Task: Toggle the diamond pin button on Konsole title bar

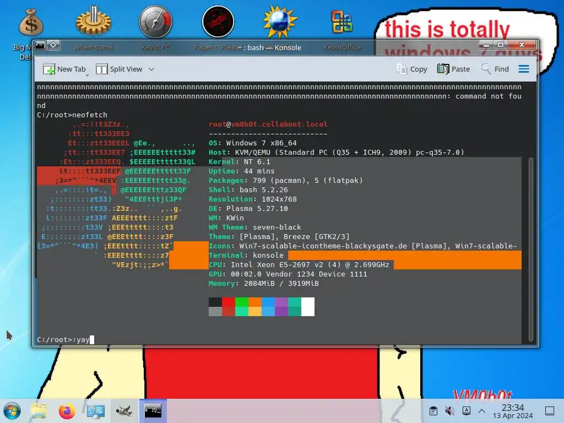Action: coord(53,45)
